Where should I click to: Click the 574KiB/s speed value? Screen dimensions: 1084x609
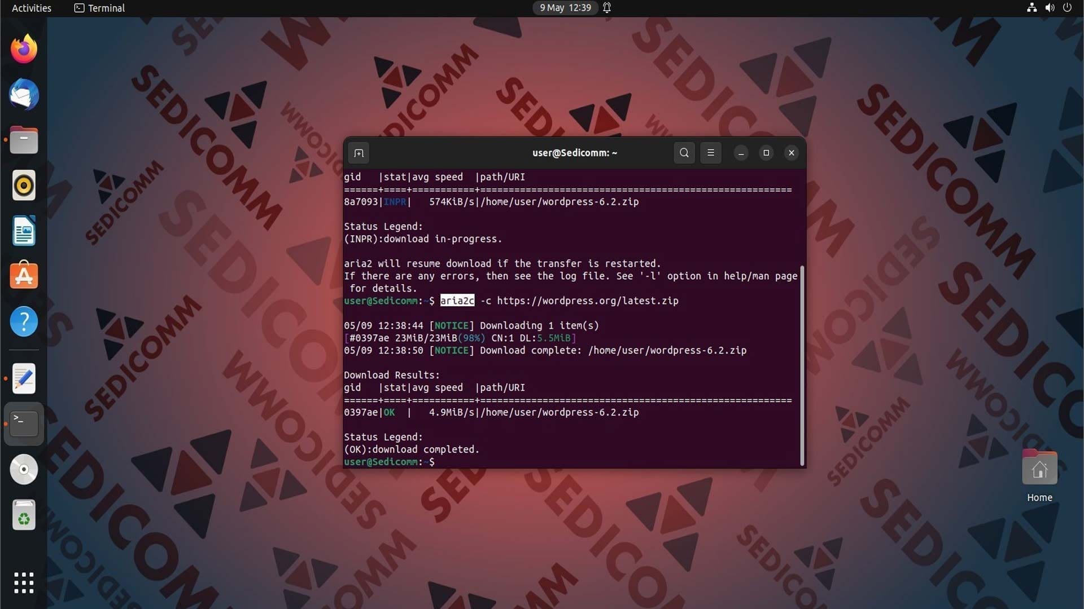pyautogui.click(x=452, y=201)
